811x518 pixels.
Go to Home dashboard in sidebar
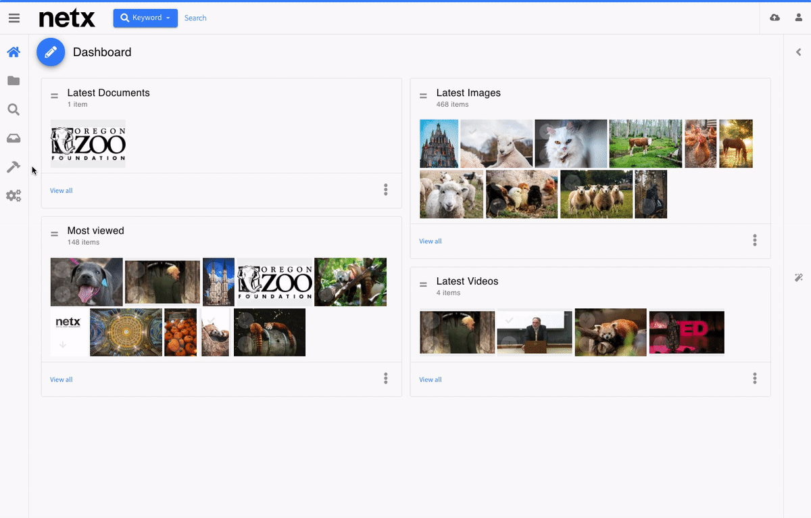click(x=14, y=52)
